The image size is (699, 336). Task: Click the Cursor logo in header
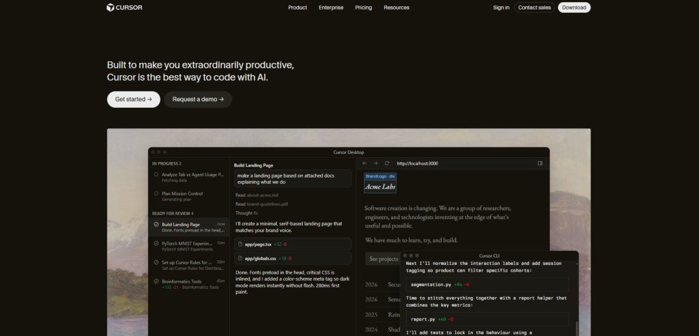click(x=124, y=7)
